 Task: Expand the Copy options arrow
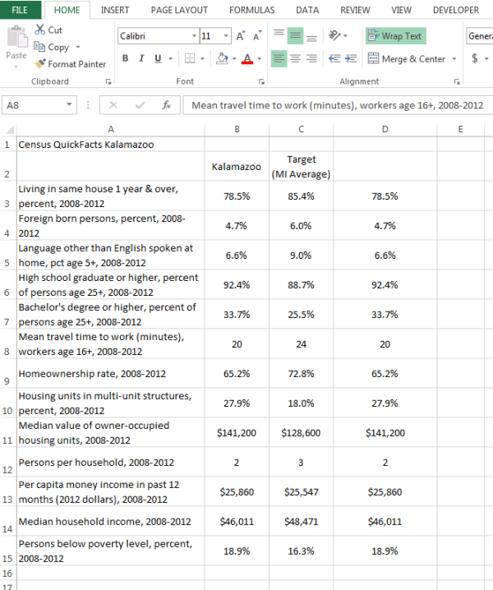pyautogui.click(x=78, y=47)
